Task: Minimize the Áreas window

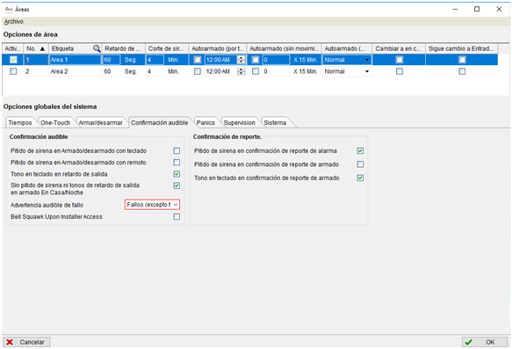Action: [x=455, y=9]
